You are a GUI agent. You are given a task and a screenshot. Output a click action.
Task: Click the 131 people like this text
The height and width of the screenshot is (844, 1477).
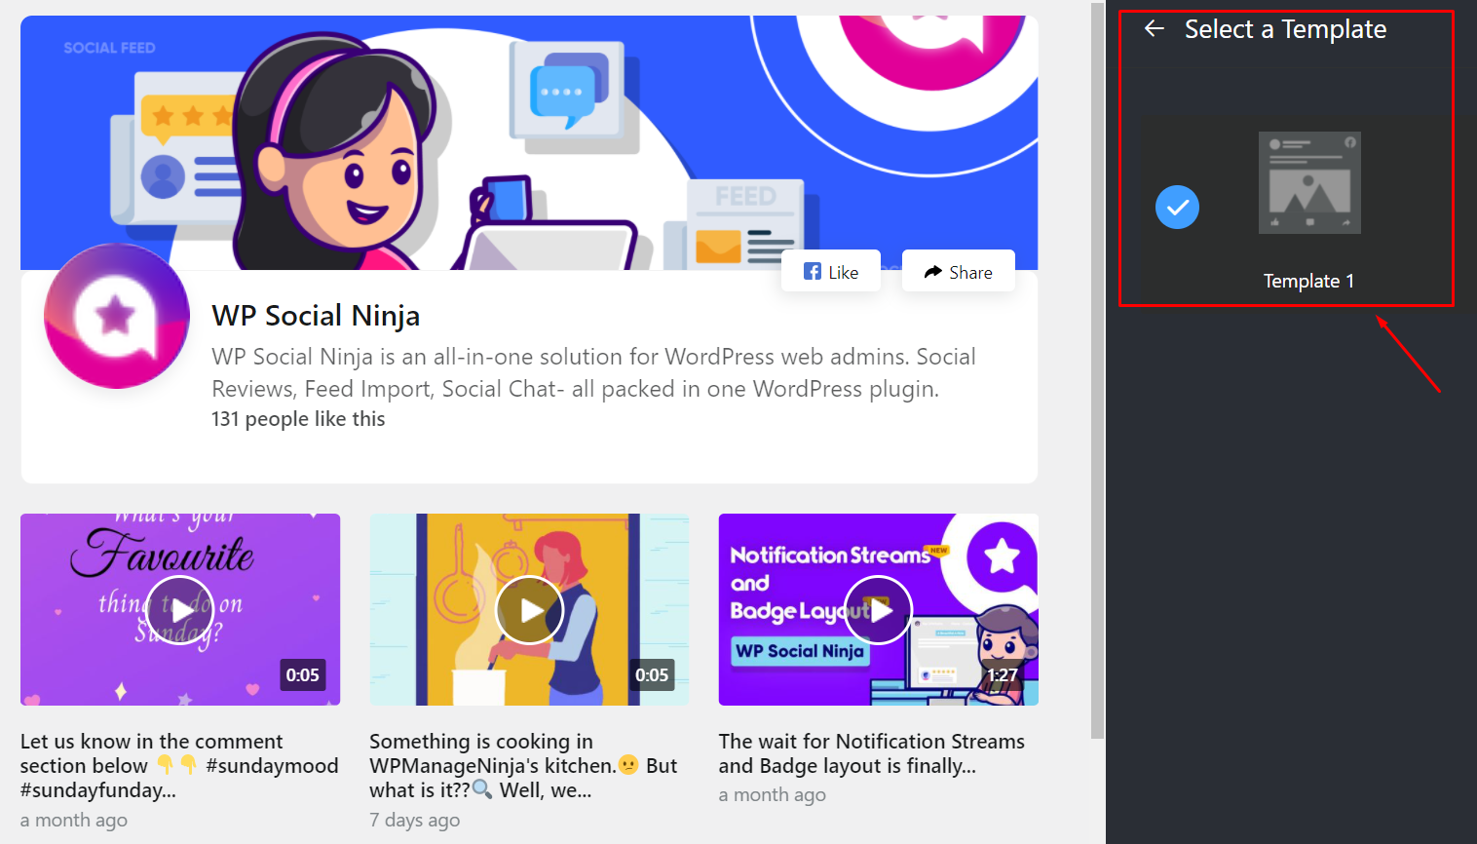point(298,419)
